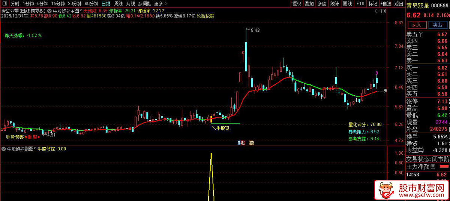450x201 pixels.
Task: Click the magenta 8 signal above the last candle
Action: click(376, 73)
